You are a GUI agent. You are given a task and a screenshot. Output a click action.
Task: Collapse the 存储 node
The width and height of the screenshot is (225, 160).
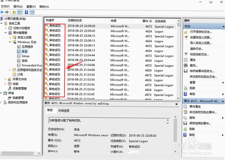tap(1, 93)
